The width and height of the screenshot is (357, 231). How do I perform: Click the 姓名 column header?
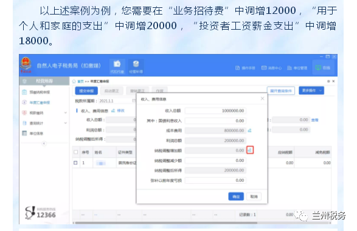(98, 152)
